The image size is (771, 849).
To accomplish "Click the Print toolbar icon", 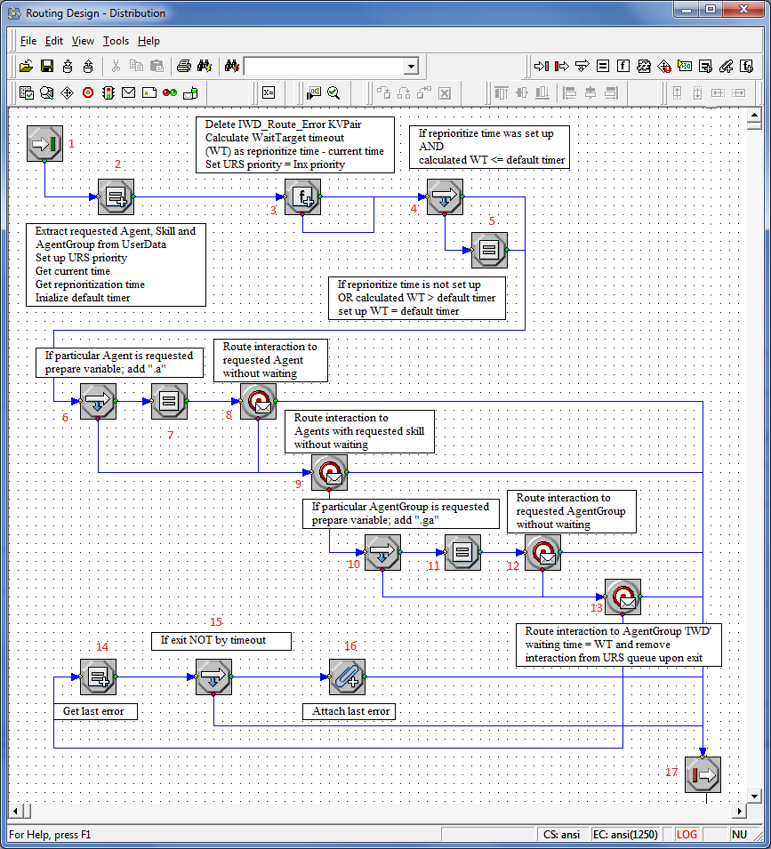I will click(x=183, y=66).
